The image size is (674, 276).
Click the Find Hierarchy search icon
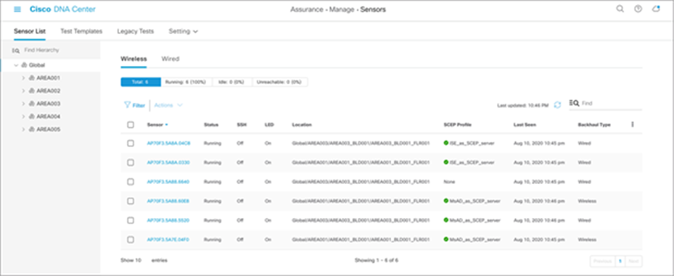[x=16, y=50]
